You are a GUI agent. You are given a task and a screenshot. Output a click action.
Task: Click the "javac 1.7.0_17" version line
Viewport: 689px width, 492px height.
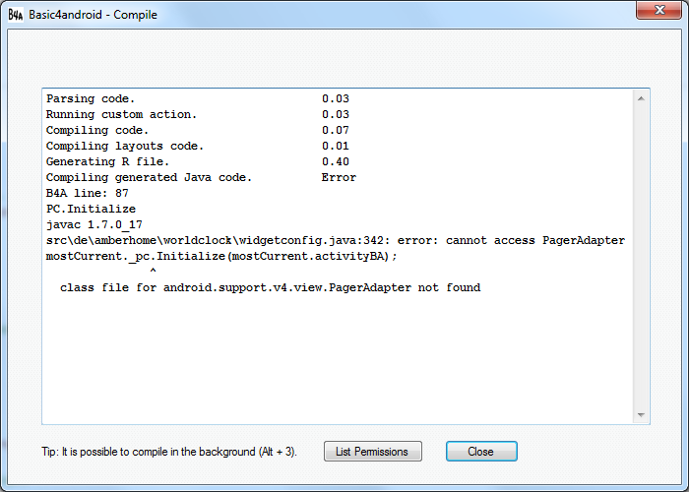[x=94, y=224]
